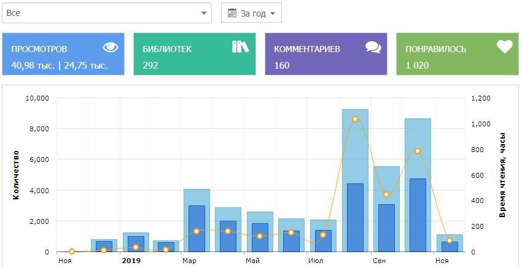Click the orange line peak point above 1,000

coord(355,119)
